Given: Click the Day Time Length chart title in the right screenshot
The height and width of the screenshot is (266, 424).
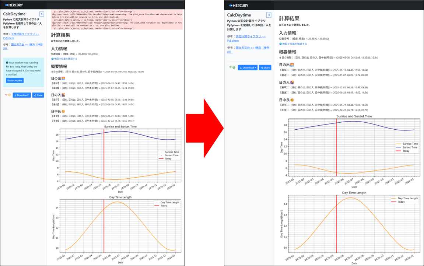Looking at the screenshot, I should (x=354, y=193).
